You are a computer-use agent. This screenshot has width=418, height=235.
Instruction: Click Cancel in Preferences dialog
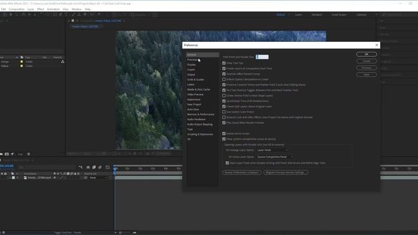point(366,61)
